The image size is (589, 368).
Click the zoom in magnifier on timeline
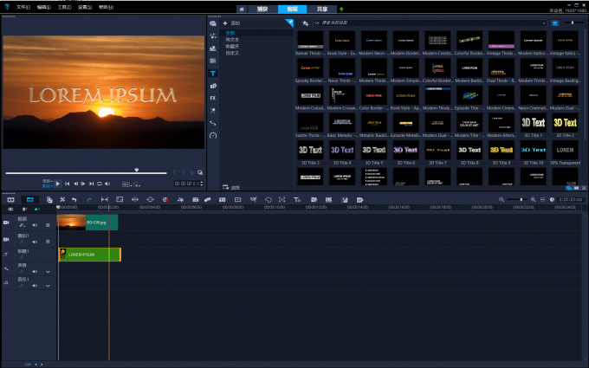(x=533, y=200)
